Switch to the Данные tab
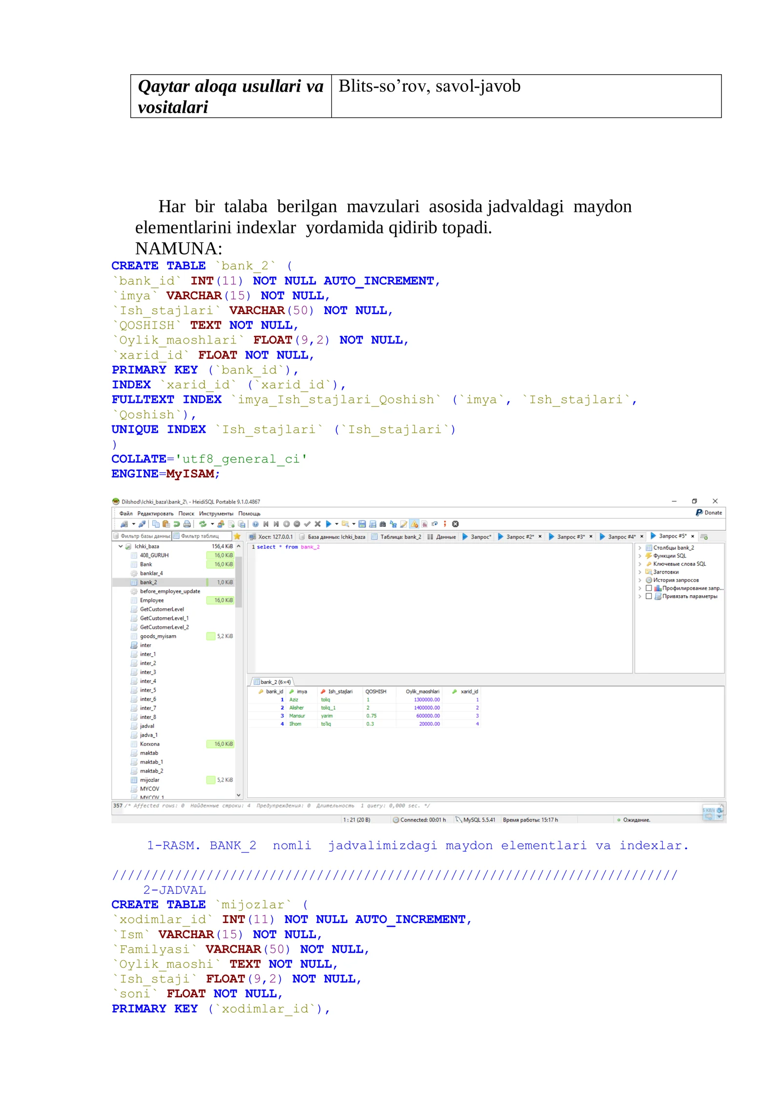781x1104 pixels. 441,537
